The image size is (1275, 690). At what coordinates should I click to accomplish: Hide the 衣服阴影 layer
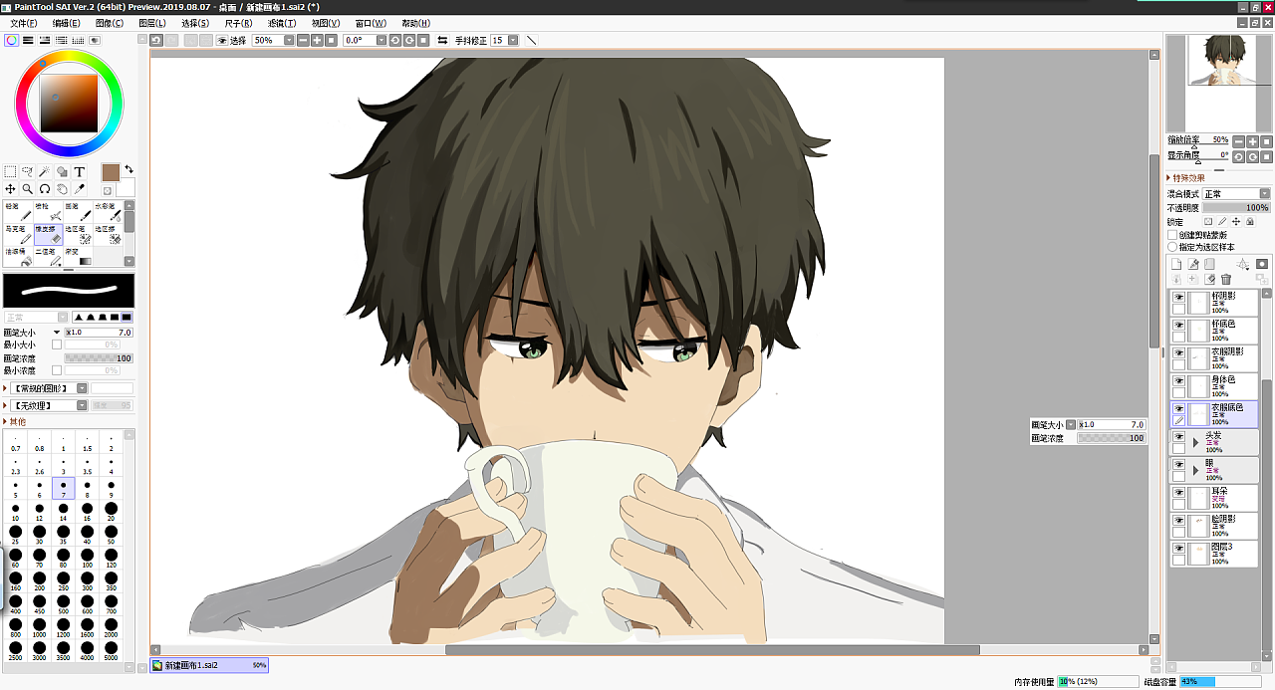pos(1178,353)
